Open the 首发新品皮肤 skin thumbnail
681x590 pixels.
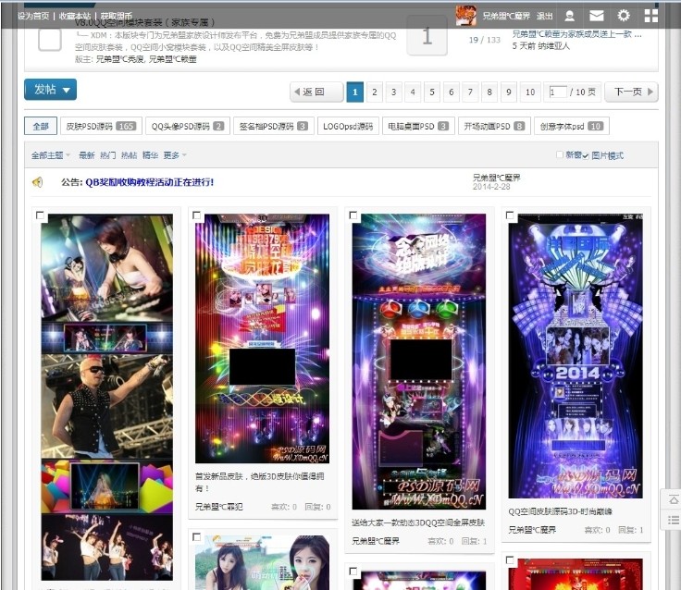(263, 338)
